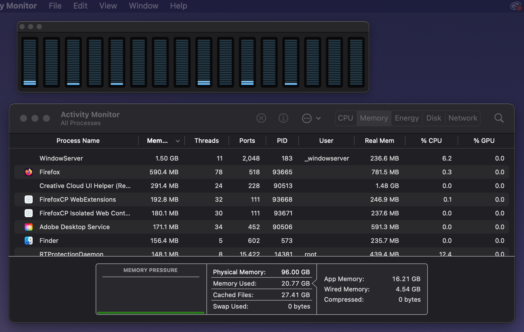
Task: Open the View menu
Action: [x=108, y=6]
